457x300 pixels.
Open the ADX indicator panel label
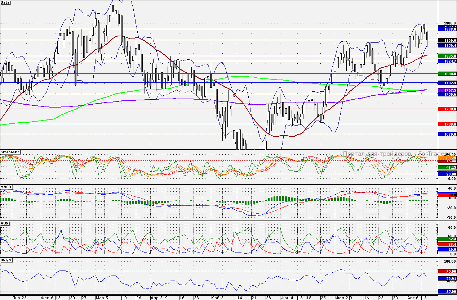tap(5, 223)
